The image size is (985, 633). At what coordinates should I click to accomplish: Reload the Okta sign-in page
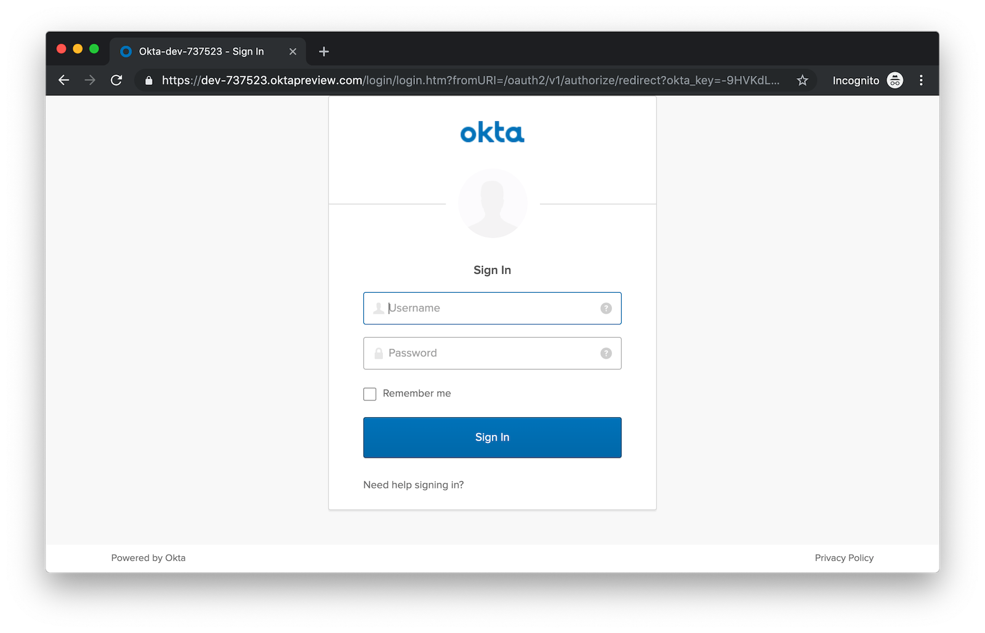116,80
